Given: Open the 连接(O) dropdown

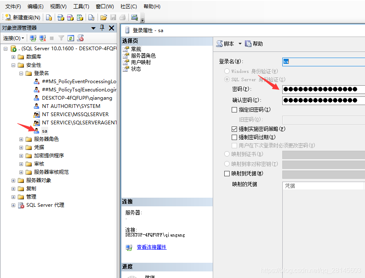Looking at the screenshot, I should tap(14, 38).
